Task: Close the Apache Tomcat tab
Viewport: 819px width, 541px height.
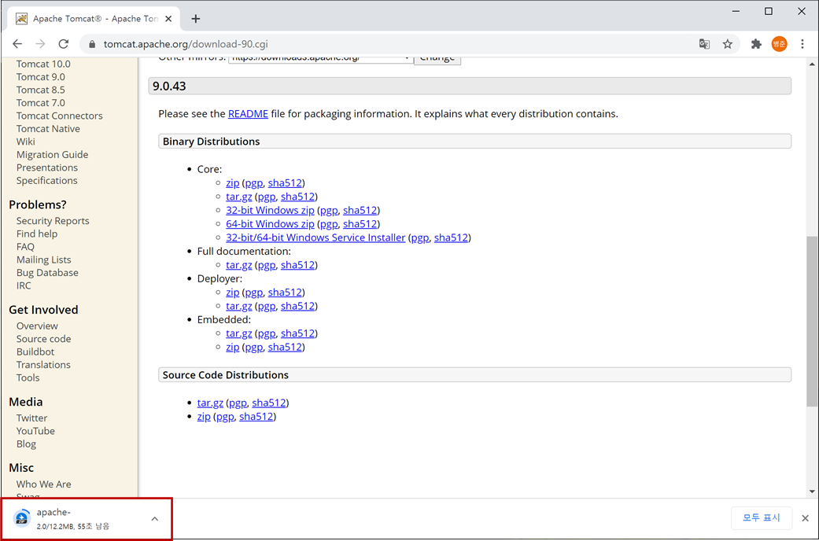Action: click(168, 19)
